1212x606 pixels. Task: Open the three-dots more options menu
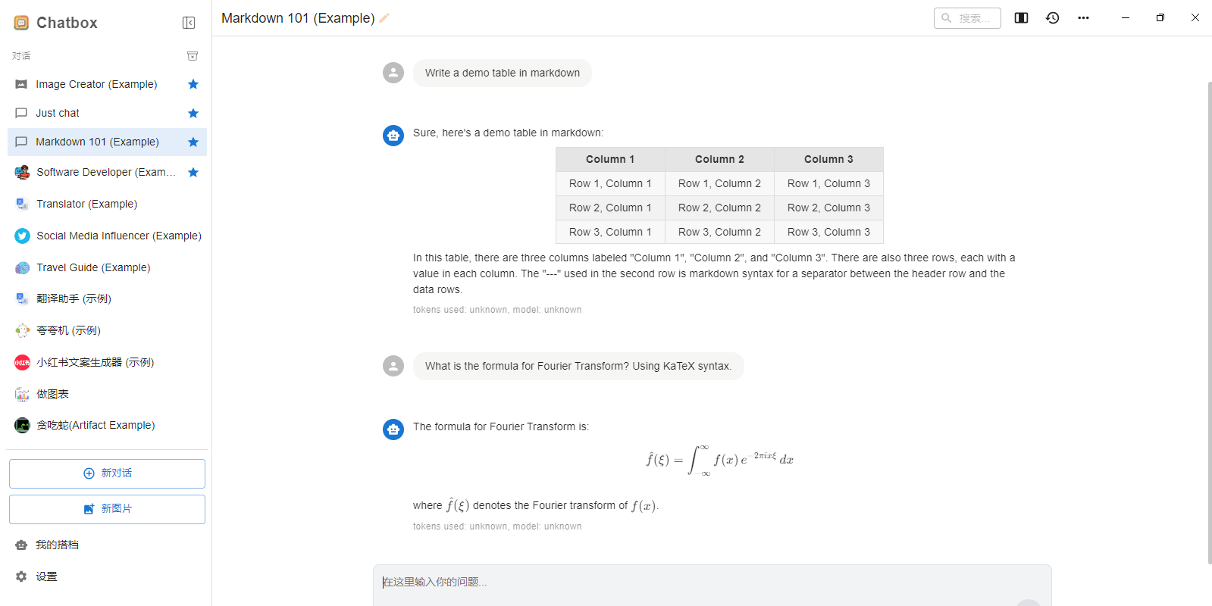coord(1083,18)
